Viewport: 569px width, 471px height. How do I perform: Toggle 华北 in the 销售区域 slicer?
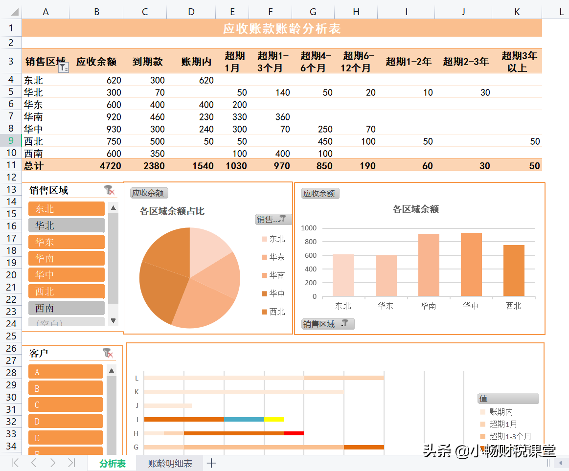click(x=66, y=225)
